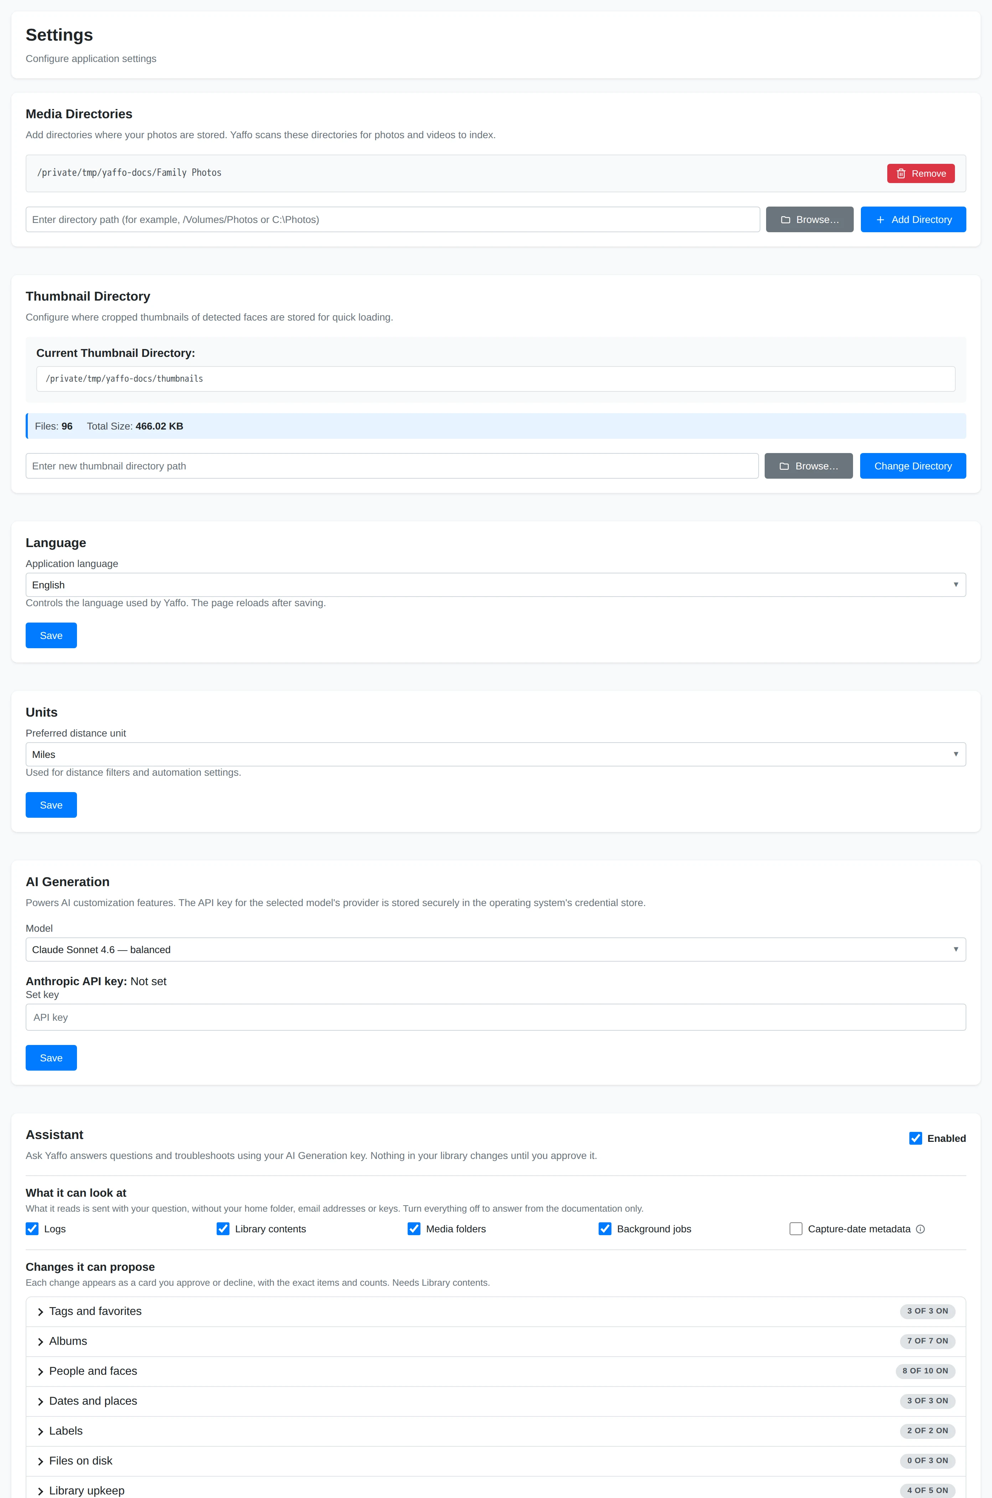Screen dimensions: 992x1498
Task: Click the Change Directory button
Action: point(912,466)
